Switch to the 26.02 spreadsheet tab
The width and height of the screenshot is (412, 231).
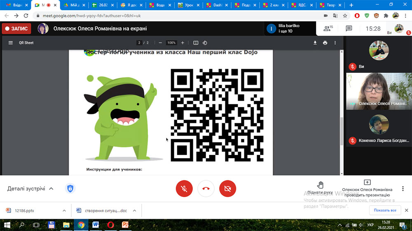pyautogui.click(x=103, y=5)
